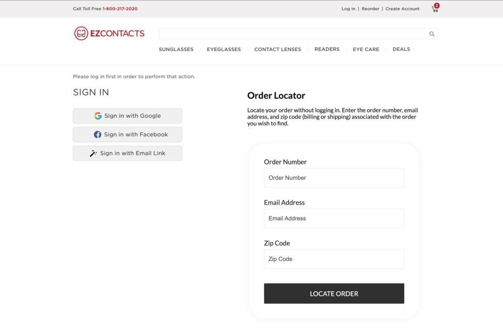Image resolution: width=503 pixels, height=335 pixels.
Task: Click the Facebook icon on sign-in button
Action: tap(97, 134)
